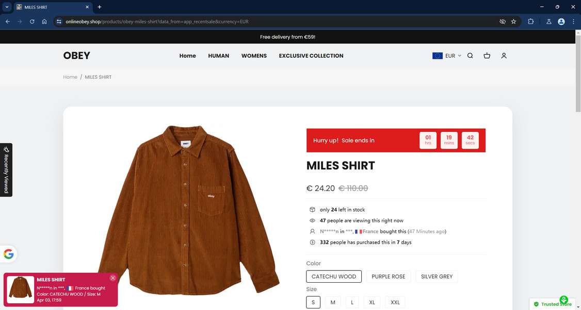Close the MILES SHIRT browser tab

pos(87,7)
